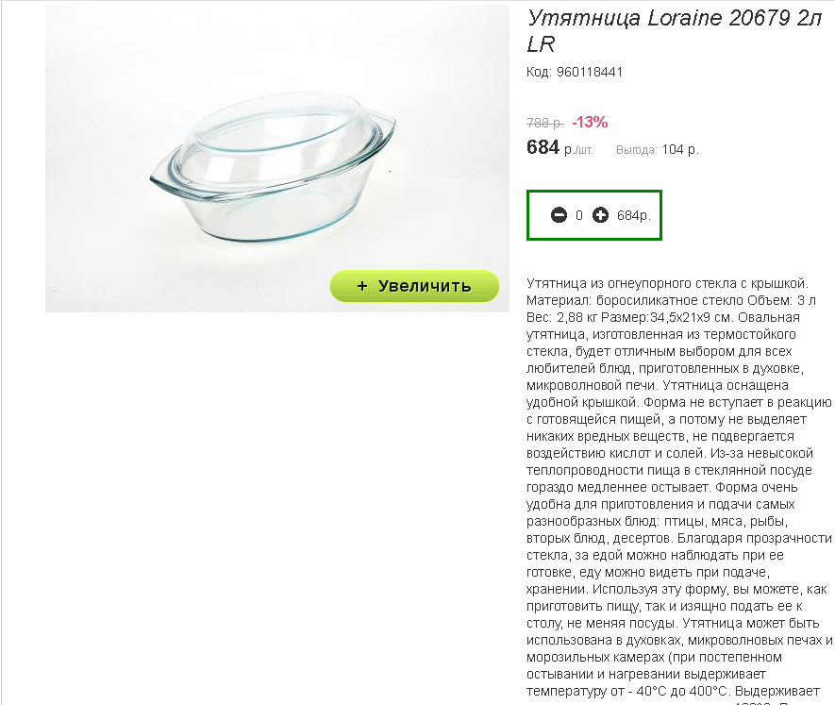Click the Выгода: 104 р. savings text
Screen dimensions: 835x705
tap(657, 150)
